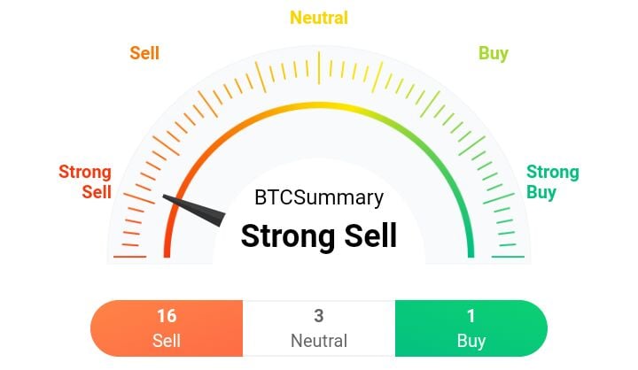Click the long red tick at gauge left base
Screen dimensions: 638x370
coord(129,257)
